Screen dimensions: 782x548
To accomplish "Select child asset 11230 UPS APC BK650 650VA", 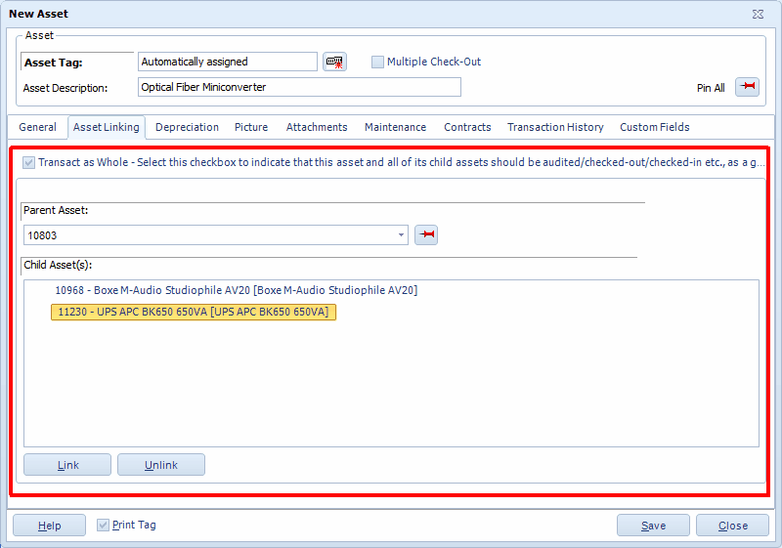I will pos(194,312).
